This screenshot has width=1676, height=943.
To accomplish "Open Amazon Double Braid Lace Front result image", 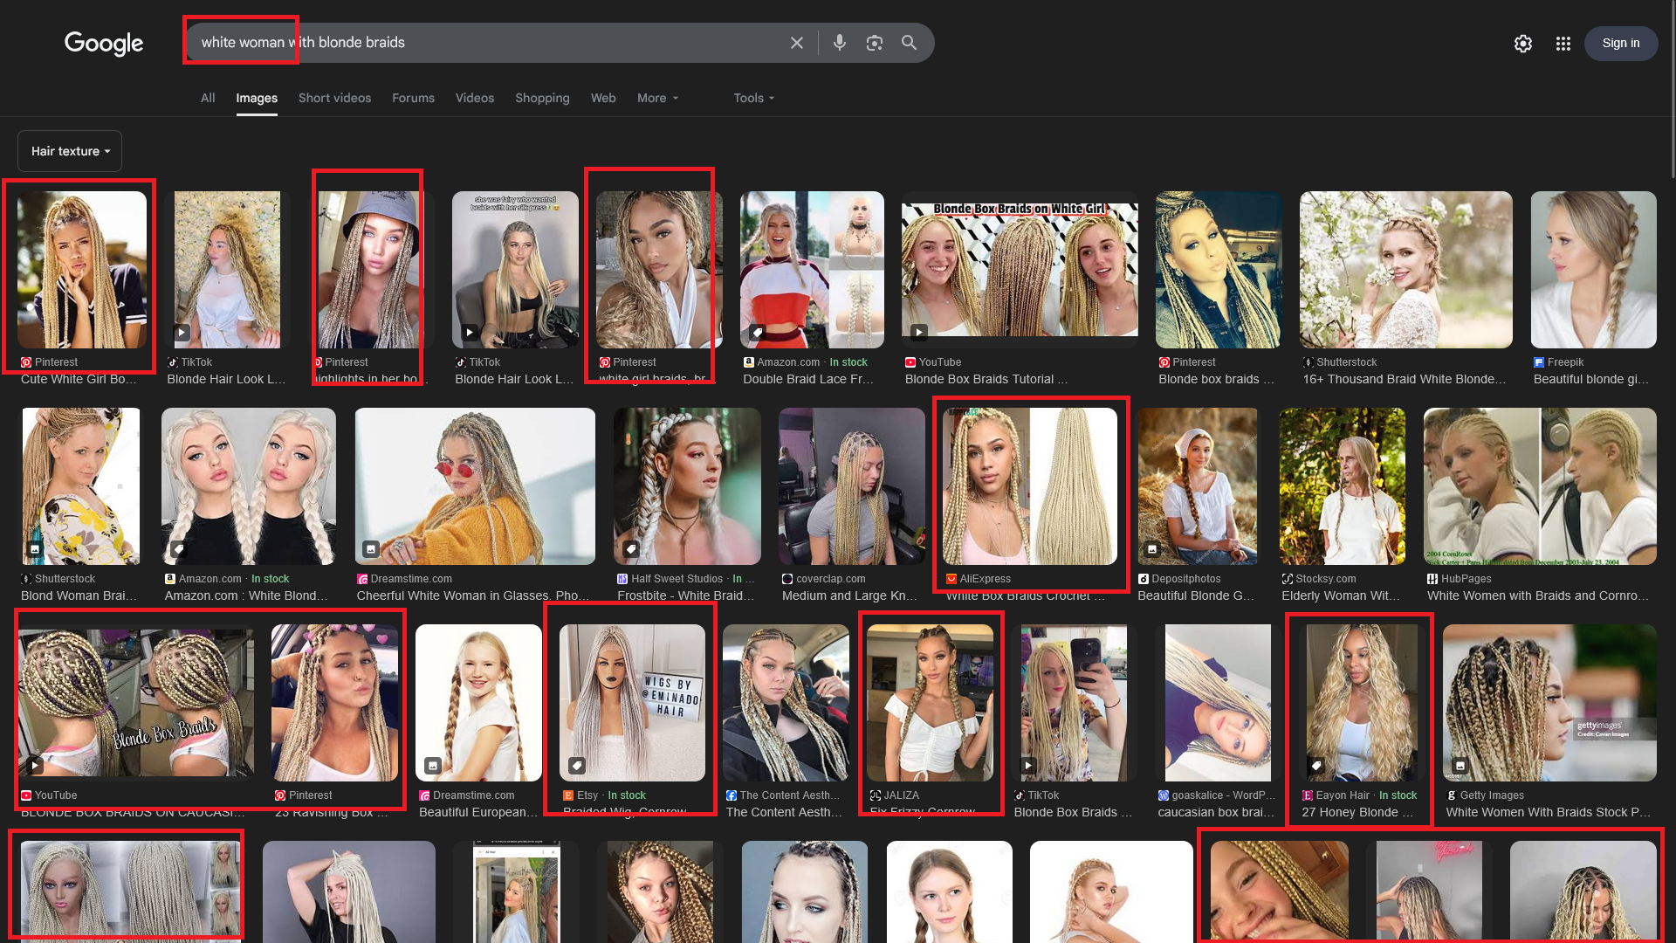I will click(x=812, y=270).
